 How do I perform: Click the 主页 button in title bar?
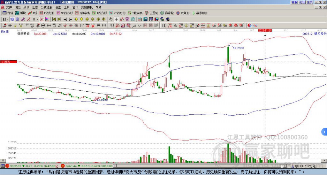[x=310, y=2]
